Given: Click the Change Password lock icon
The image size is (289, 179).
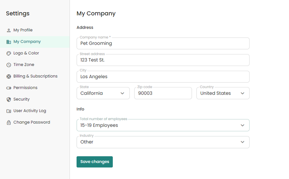Looking at the screenshot, I should [9, 122].
